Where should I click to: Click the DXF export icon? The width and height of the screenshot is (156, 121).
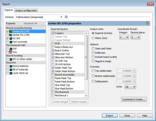[11, 49]
